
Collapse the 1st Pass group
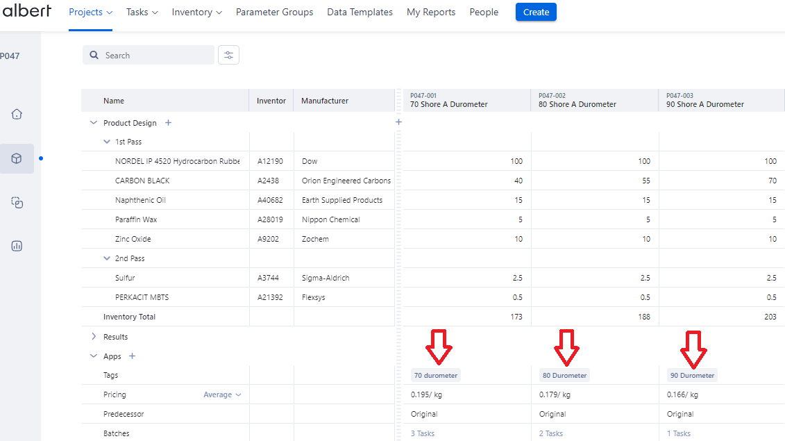click(x=107, y=142)
